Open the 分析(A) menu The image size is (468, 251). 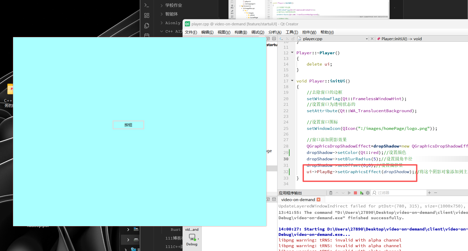(x=275, y=32)
